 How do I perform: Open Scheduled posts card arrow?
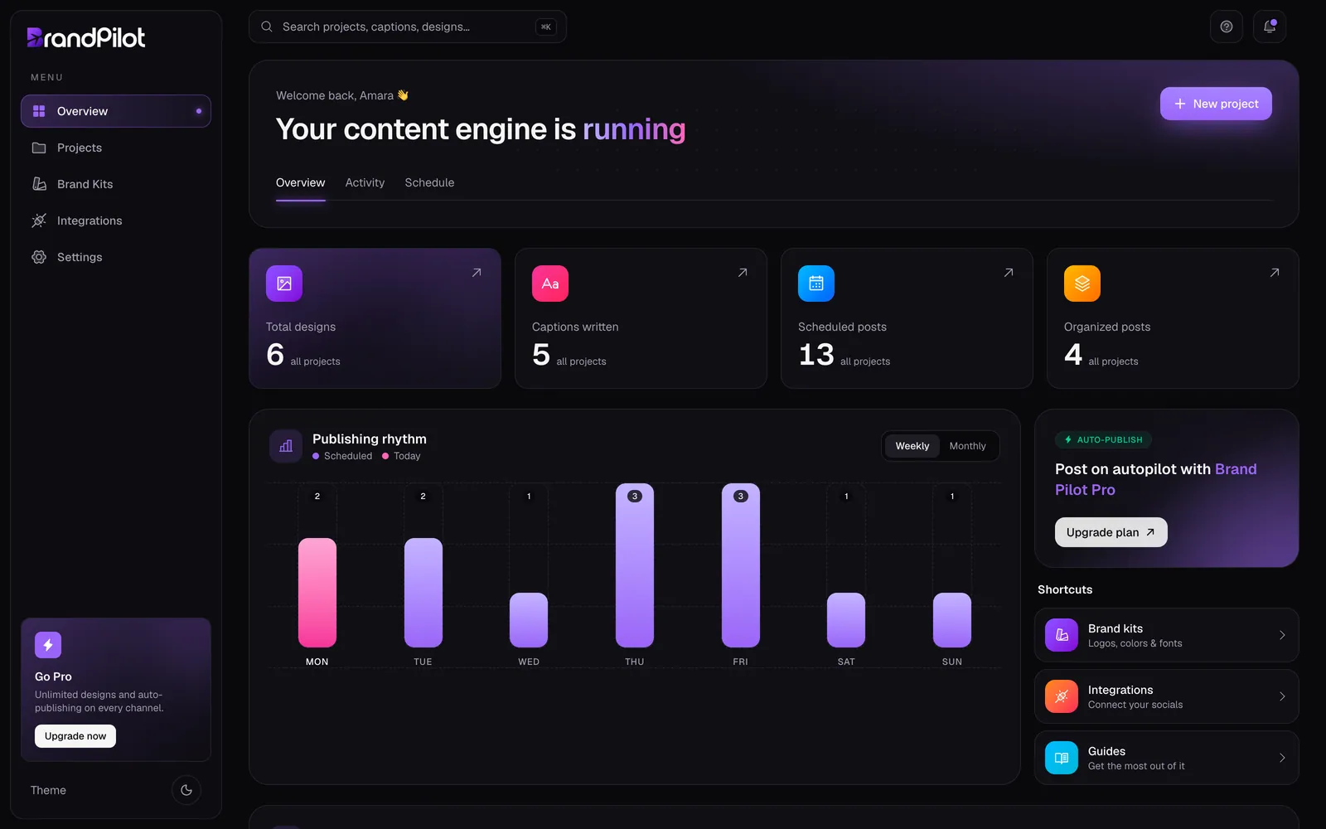click(1009, 273)
